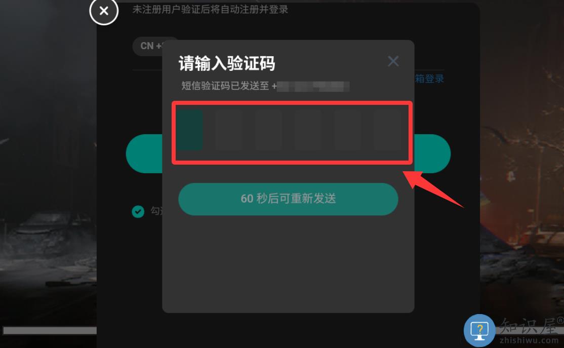Click the 未注册用户验证后将自动注册并登录 notice
Screen dimensions: 564x348
[x=210, y=10]
